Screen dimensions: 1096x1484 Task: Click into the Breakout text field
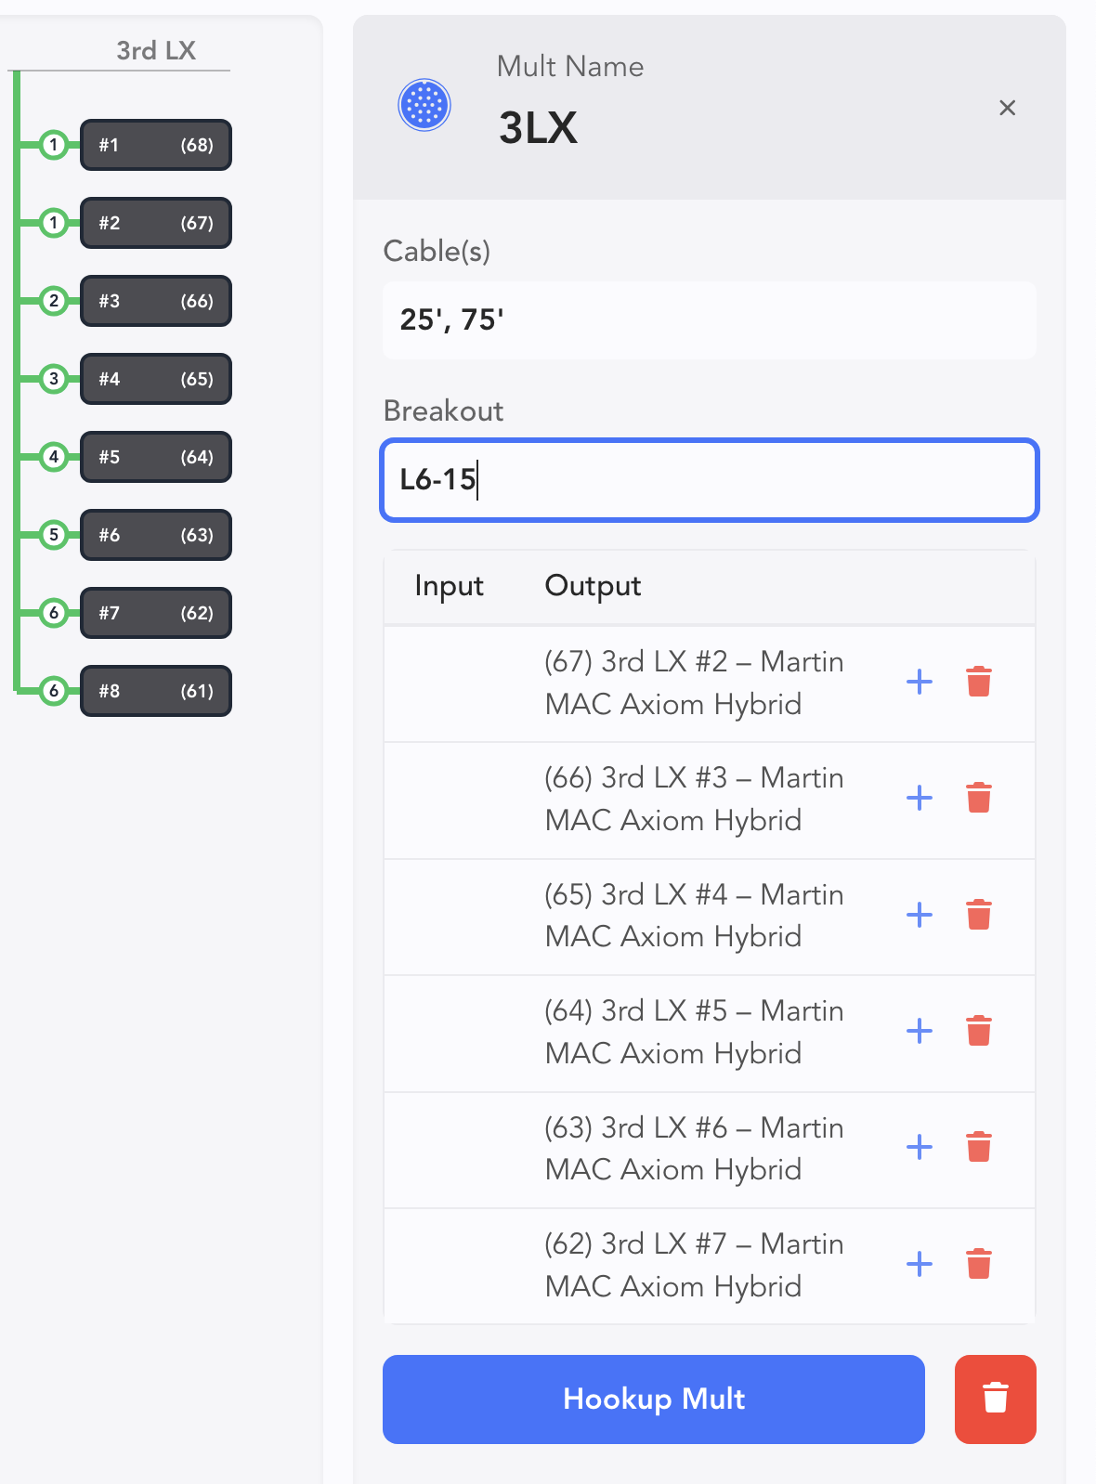(x=709, y=480)
